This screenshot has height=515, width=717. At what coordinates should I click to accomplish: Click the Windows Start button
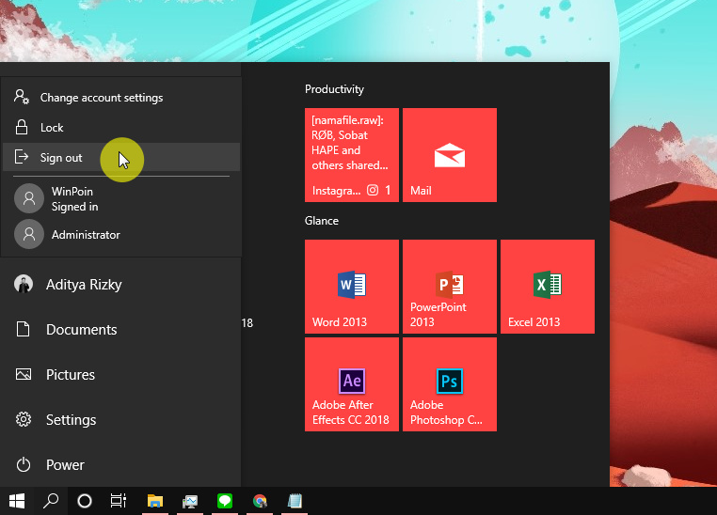tap(17, 501)
